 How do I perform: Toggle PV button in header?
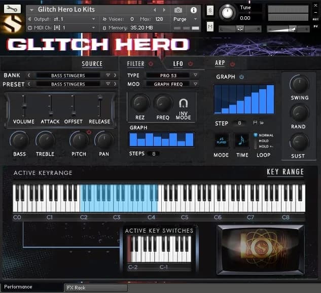(x=315, y=26)
